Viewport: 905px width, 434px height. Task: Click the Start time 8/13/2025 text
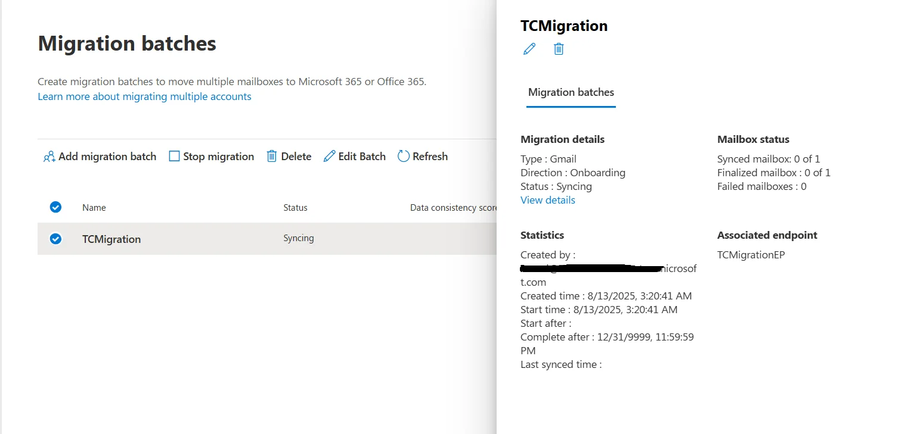[x=599, y=310]
